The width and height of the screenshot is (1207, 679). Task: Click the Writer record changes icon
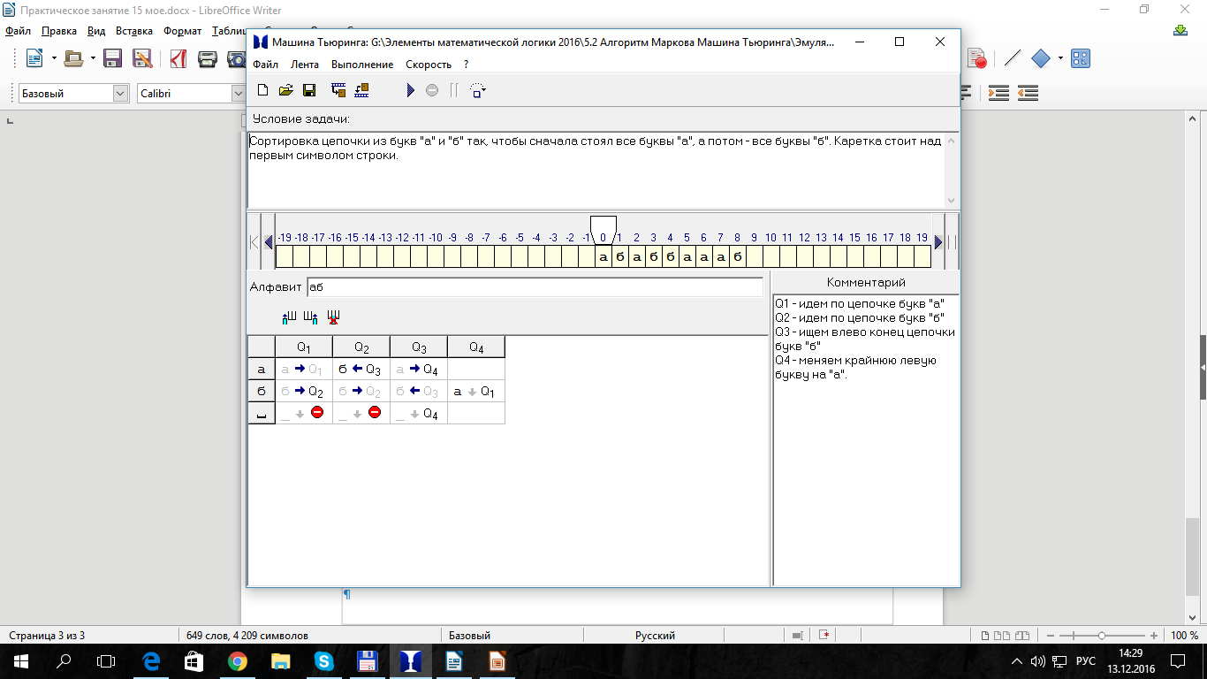[x=976, y=59]
